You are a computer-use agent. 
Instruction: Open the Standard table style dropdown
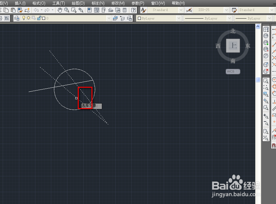pos(272,10)
